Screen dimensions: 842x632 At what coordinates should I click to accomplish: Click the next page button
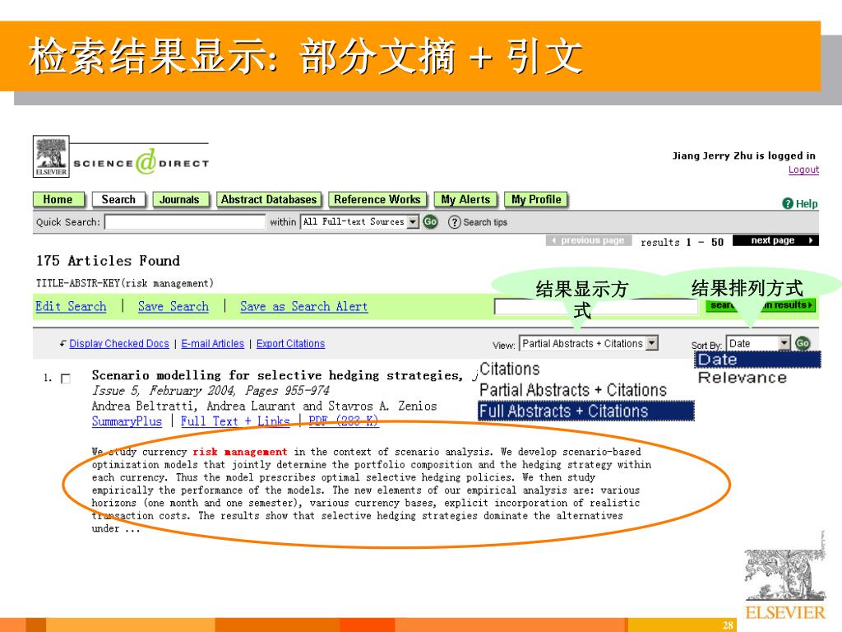point(775,240)
